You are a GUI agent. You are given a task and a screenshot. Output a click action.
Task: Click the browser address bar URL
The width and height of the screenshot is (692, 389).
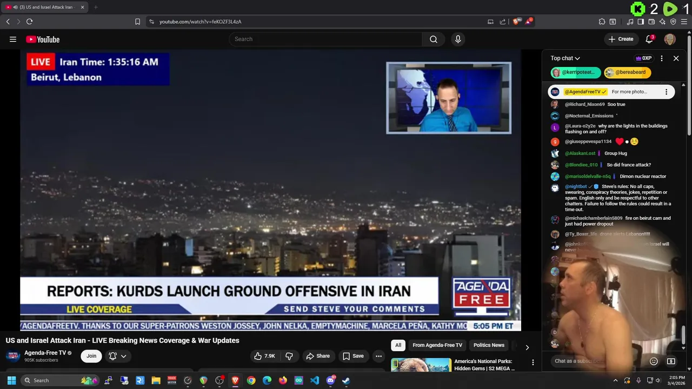[200, 22]
